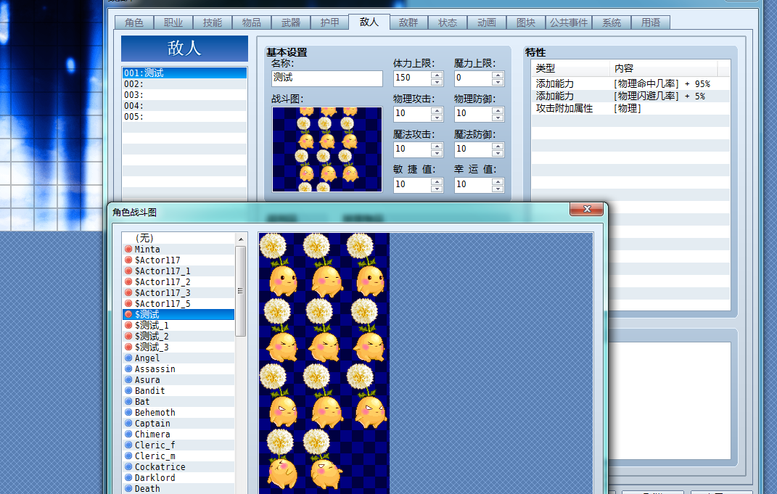Click the red icon beside $Actor117_2
Viewport: 777px width, 494px height.
coord(128,282)
